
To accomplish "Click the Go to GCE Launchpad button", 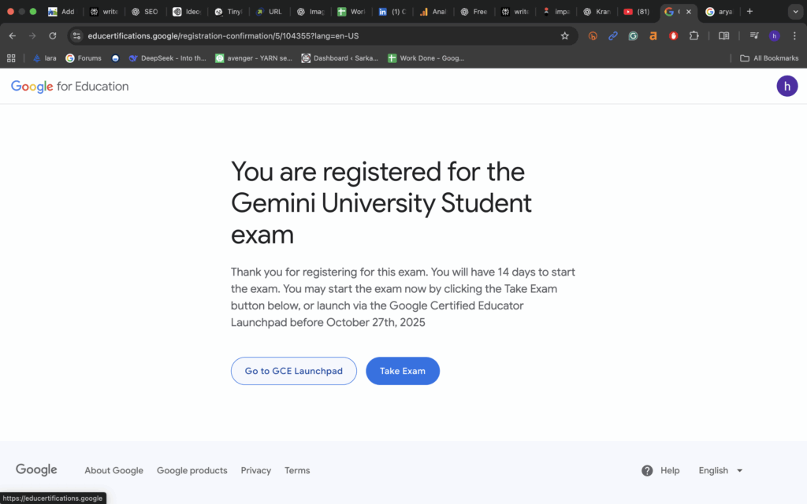I will click(x=293, y=371).
